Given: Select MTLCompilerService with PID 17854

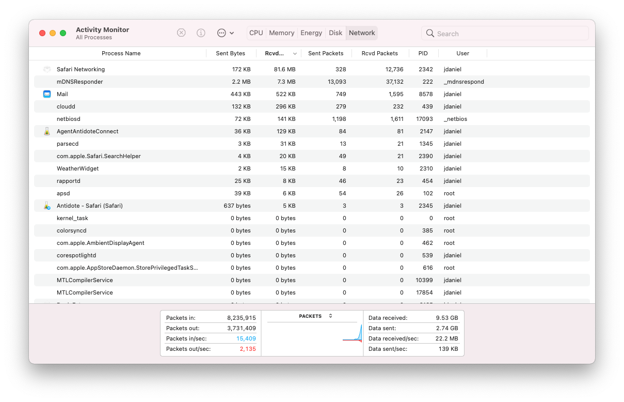Looking at the screenshot, I should 312,292.
